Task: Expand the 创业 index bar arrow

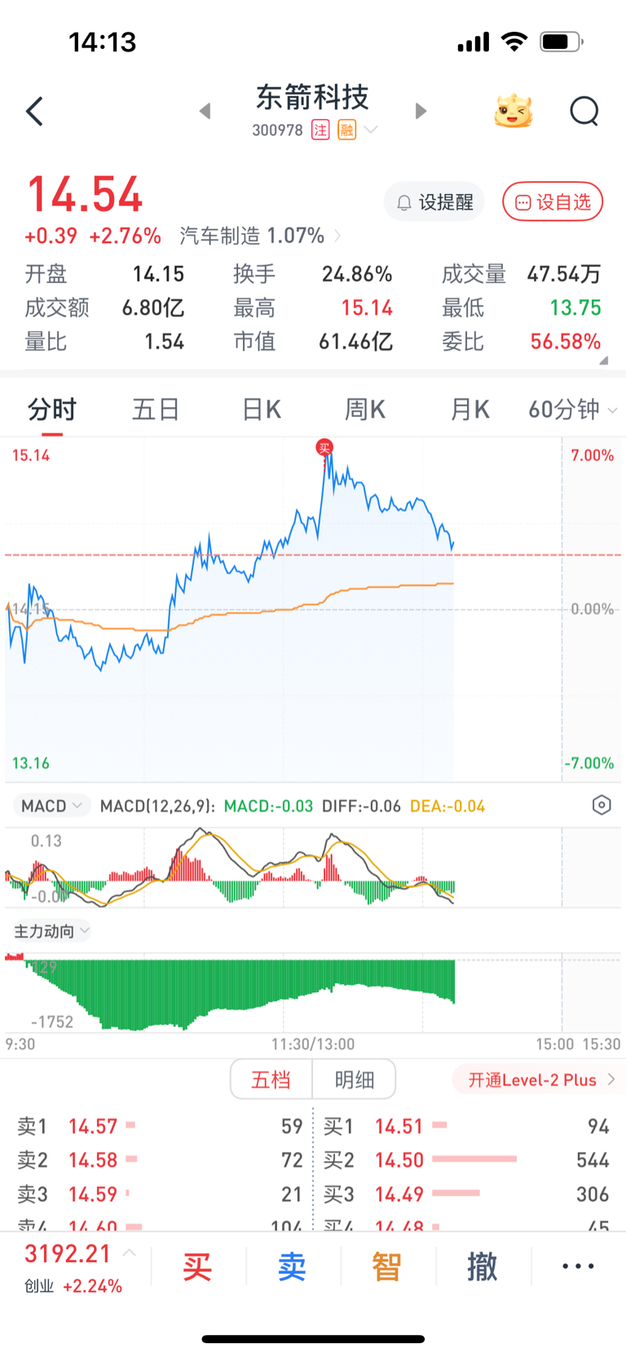Action: tap(130, 1253)
